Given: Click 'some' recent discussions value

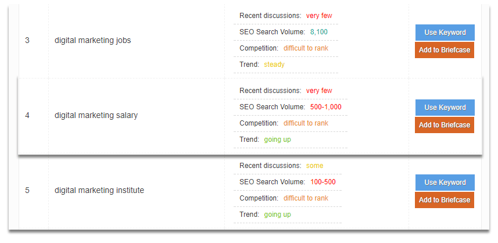Looking at the screenshot, I should point(314,166).
